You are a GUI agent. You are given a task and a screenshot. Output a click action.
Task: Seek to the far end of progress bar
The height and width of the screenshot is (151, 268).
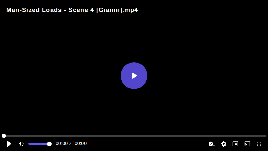[266, 136]
